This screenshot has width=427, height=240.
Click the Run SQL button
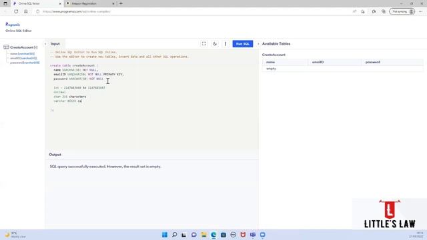(243, 44)
